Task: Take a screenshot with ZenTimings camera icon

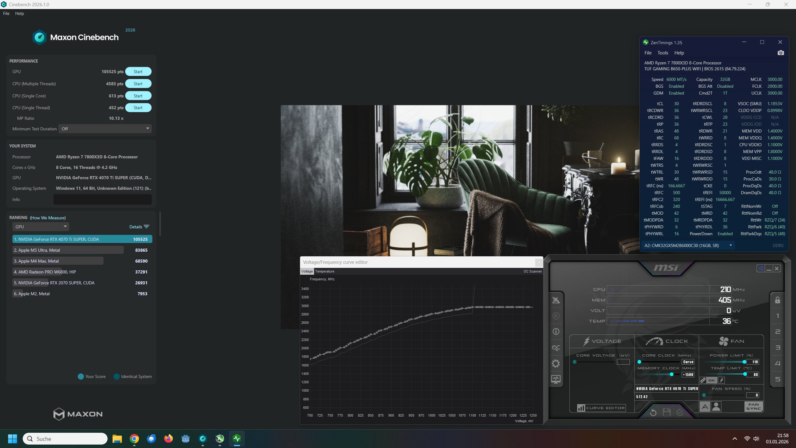Action: tap(781, 53)
